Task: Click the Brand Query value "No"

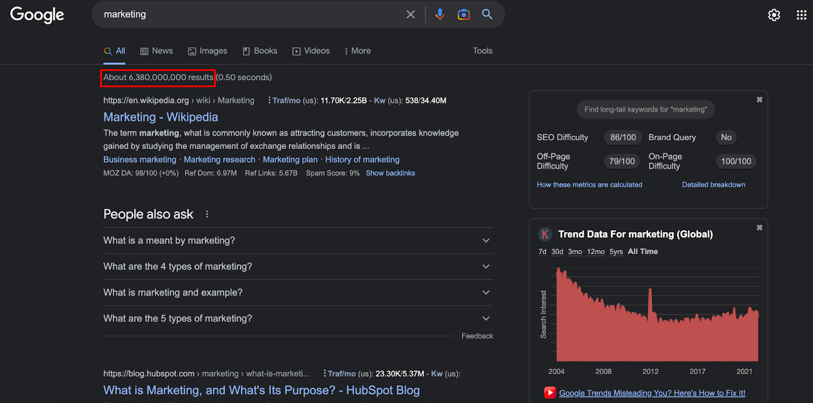Action: pos(726,137)
